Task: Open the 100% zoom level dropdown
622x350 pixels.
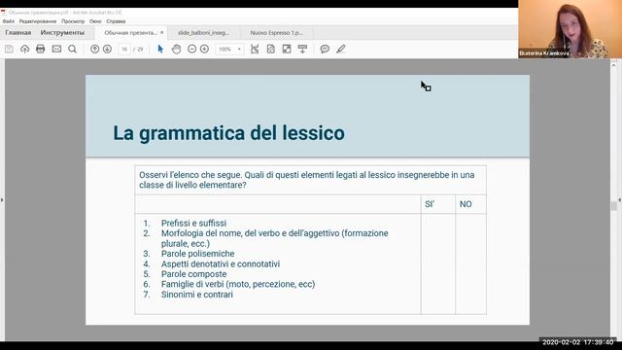Action: pos(239,50)
